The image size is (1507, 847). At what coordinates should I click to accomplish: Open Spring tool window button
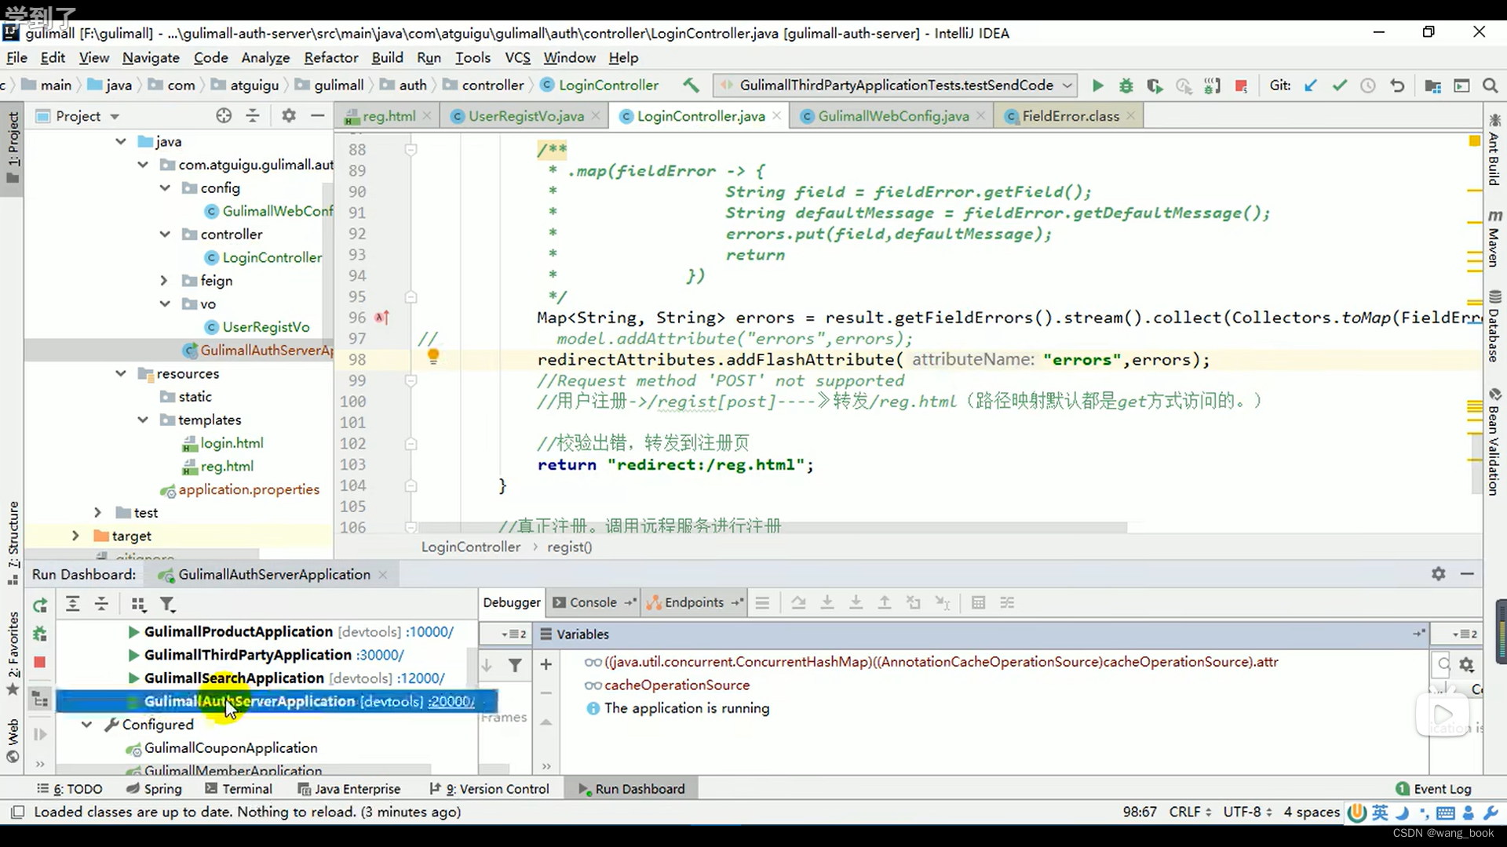pyautogui.click(x=154, y=789)
